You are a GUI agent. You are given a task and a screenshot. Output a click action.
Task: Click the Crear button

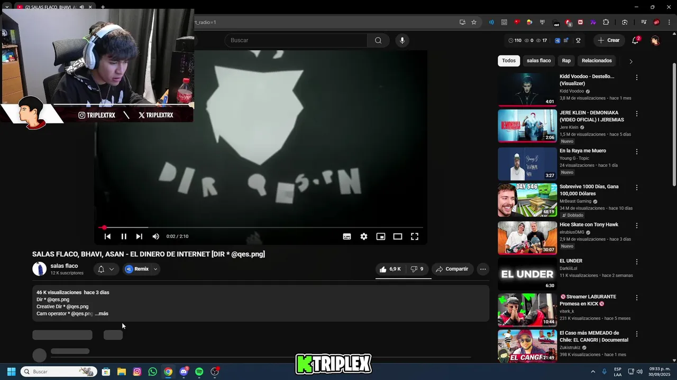[x=609, y=40]
